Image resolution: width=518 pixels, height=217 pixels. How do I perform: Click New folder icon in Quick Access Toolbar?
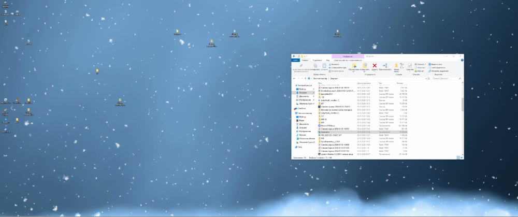[x=302, y=56]
